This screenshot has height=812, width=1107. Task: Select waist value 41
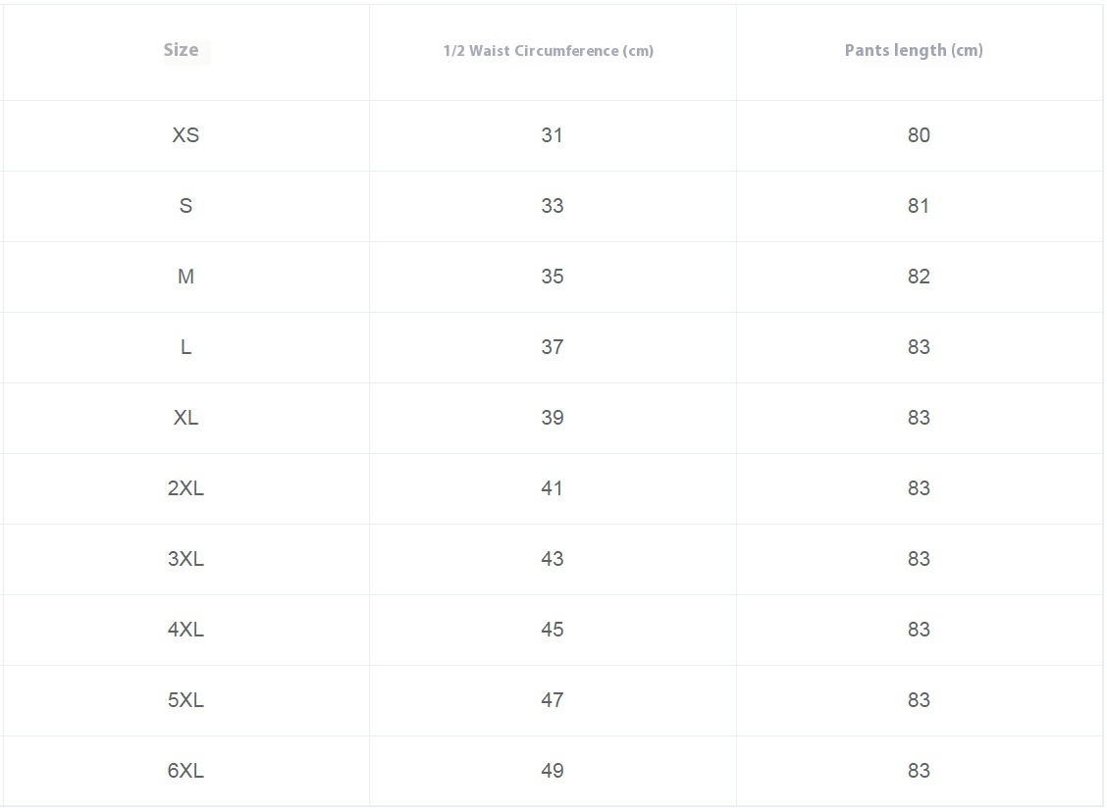tap(552, 488)
